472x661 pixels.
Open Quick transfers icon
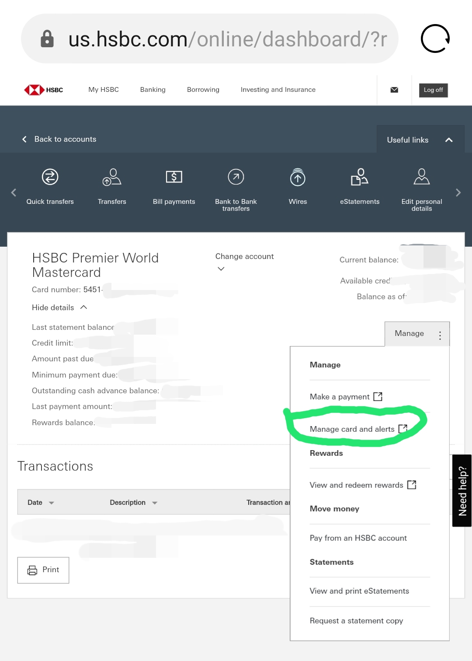[x=50, y=177]
